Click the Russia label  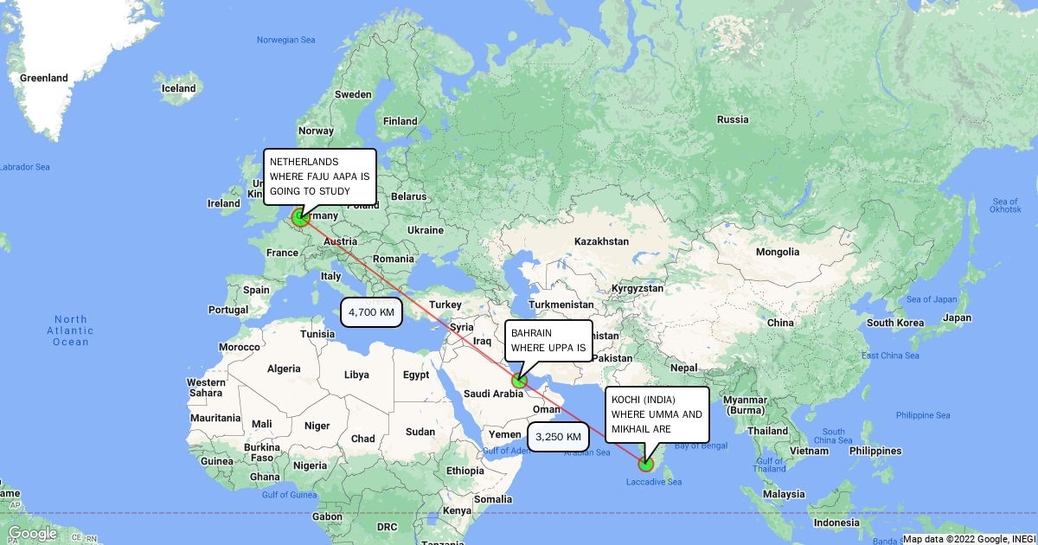tap(733, 119)
